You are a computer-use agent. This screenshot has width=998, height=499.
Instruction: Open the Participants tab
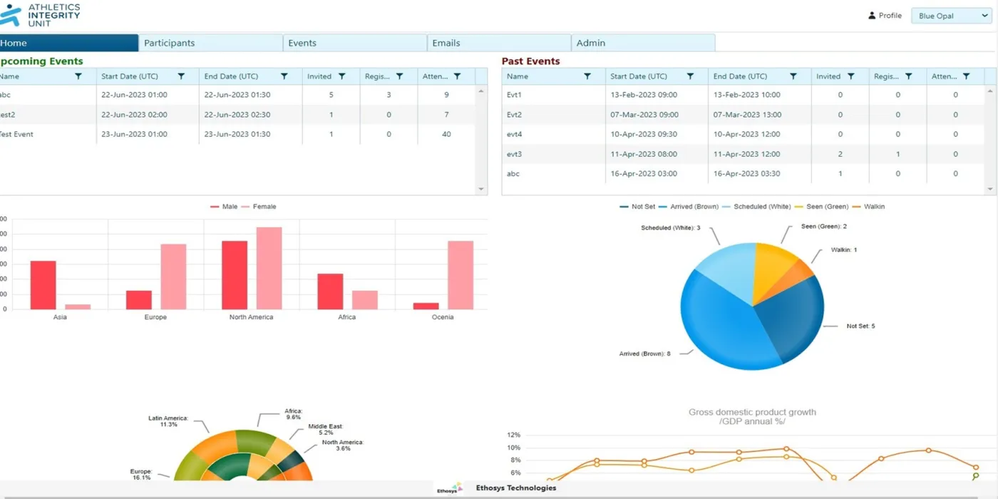pos(211,43)
